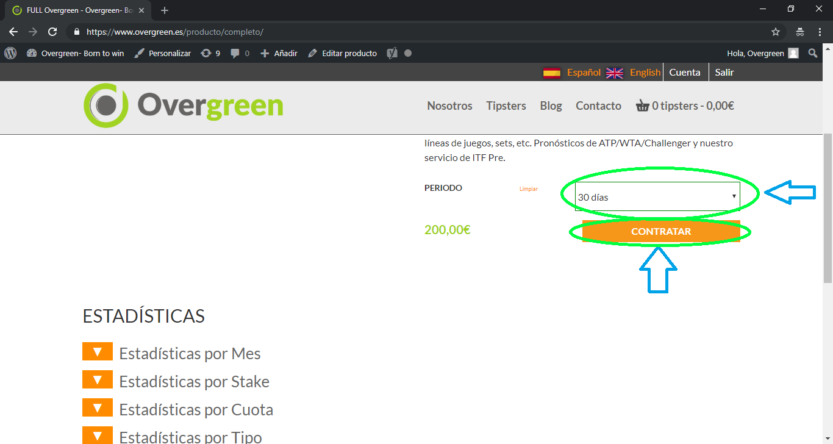
Task: Open the admin bar search magnifier
Action: [812, 53]
